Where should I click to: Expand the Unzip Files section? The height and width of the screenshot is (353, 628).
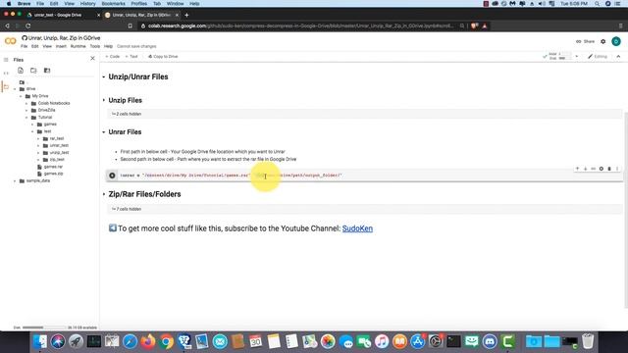104,100
